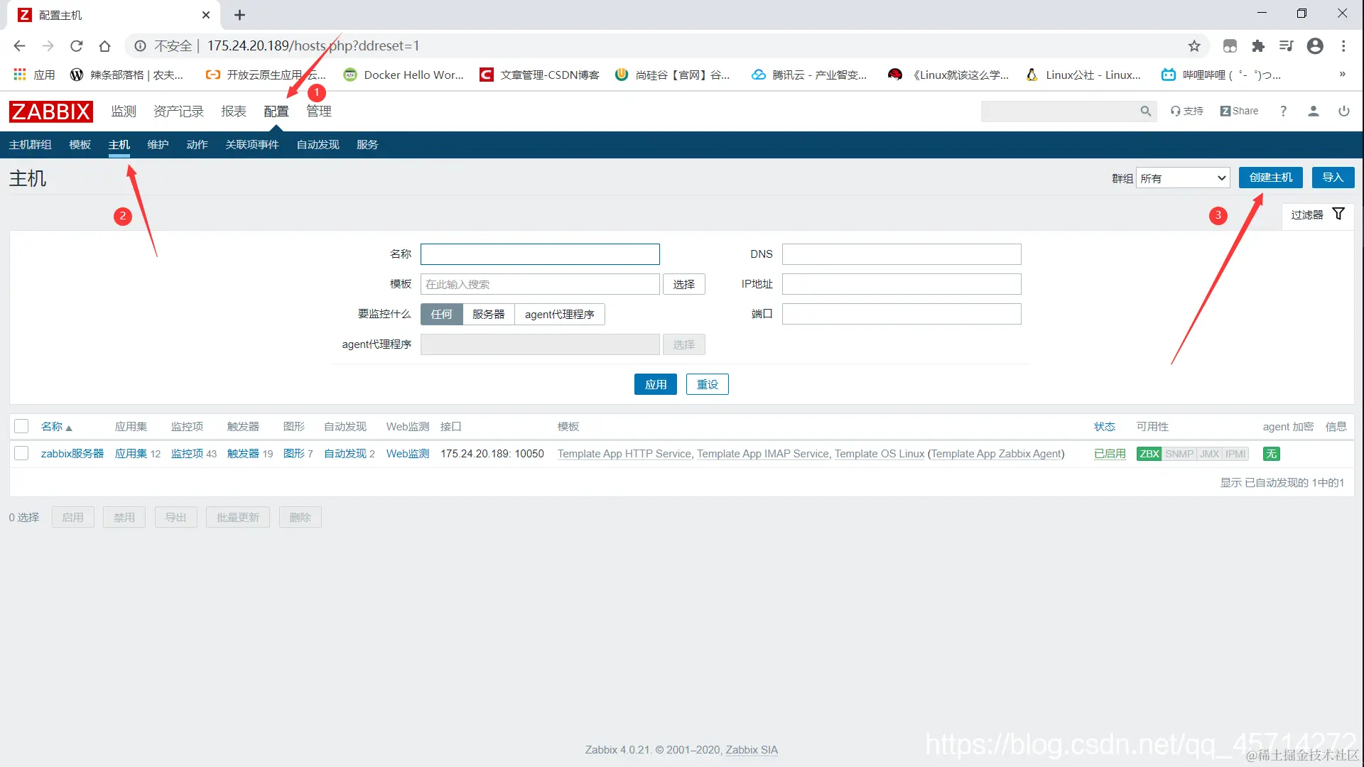
Task: Click the IP地址 input field
Action: click(901, 284)
